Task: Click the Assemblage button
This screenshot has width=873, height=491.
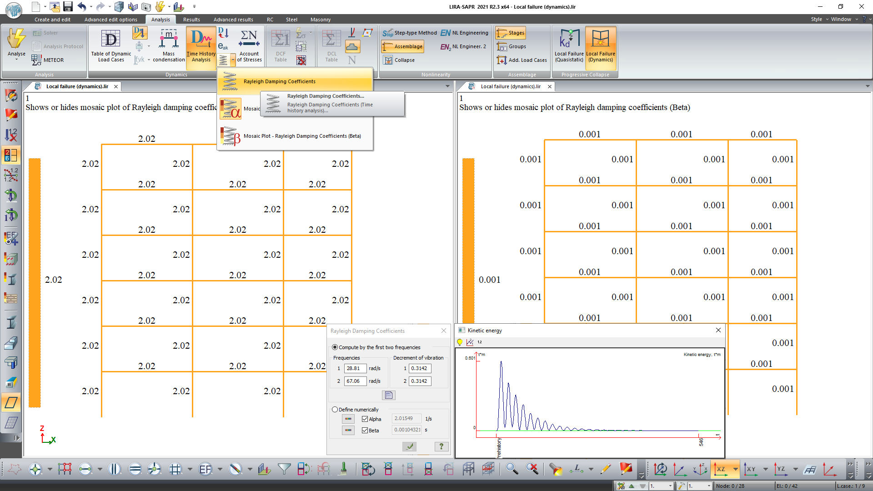Action: (x=403, y=46)
